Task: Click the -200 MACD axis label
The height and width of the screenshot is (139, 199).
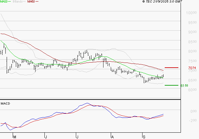Action: 192,120
